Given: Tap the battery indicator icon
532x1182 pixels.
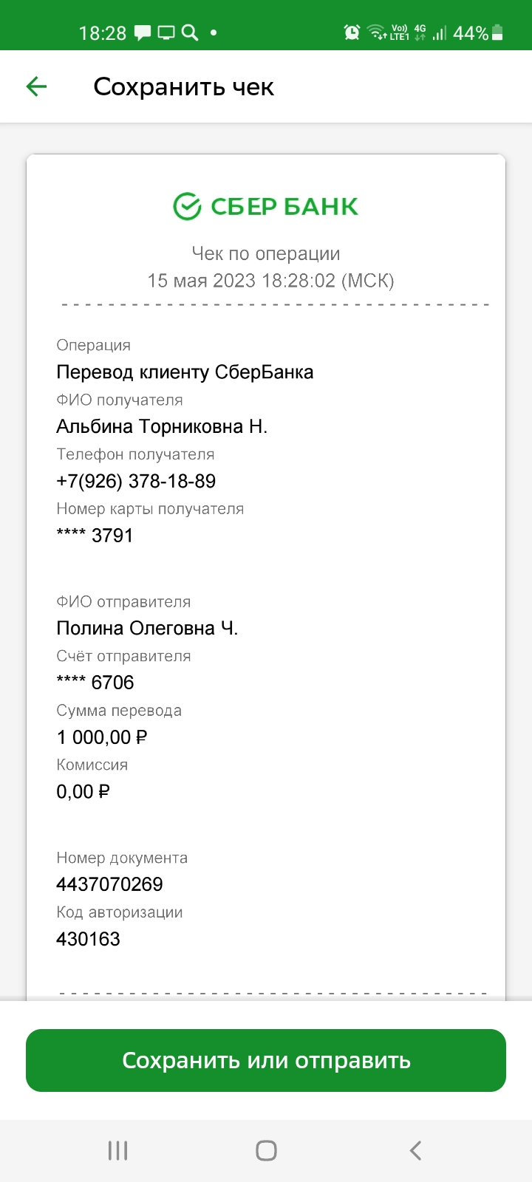Looking at the screenshot, I should [x=497, y=33].
